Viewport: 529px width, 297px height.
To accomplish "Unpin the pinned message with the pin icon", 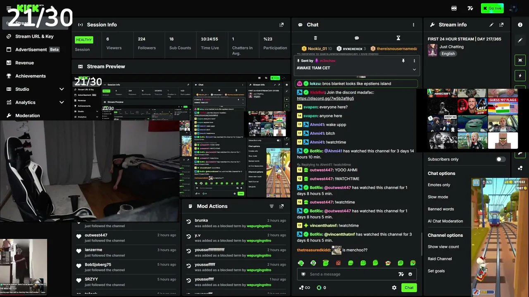I will (x=403, y=61).
